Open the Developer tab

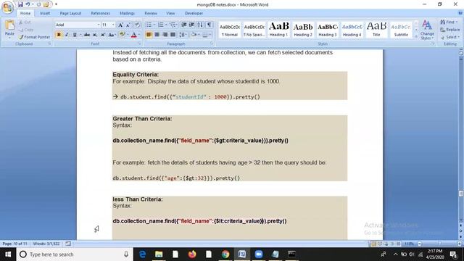[194, 13]
